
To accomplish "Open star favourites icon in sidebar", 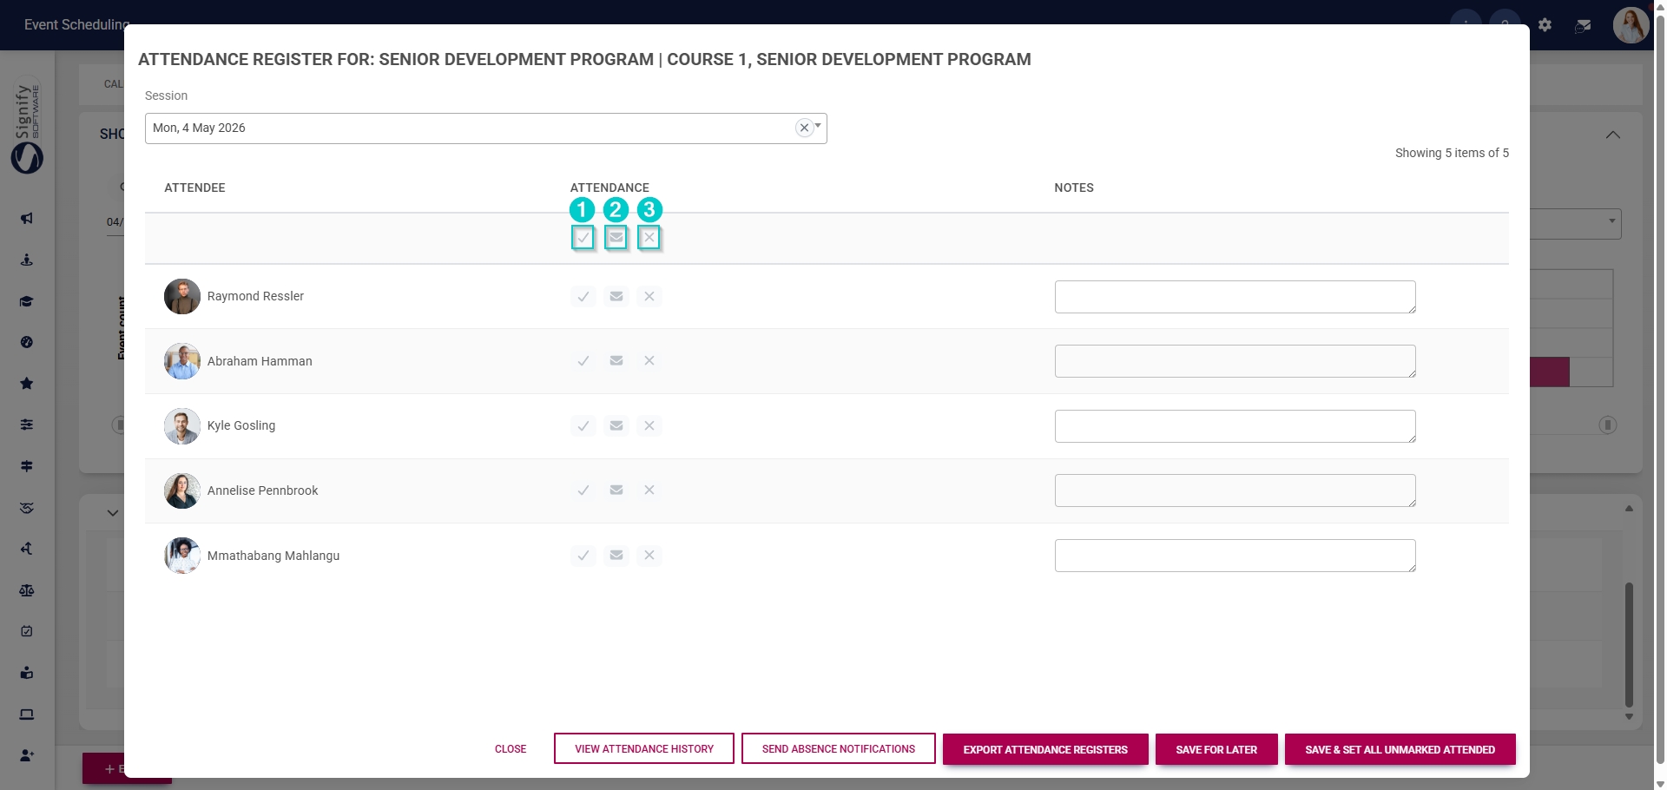I will point(27,383).
